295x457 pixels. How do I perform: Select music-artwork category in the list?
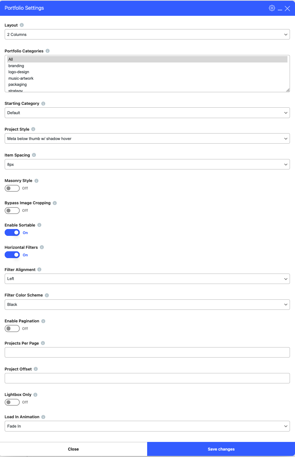coord(21,78)
